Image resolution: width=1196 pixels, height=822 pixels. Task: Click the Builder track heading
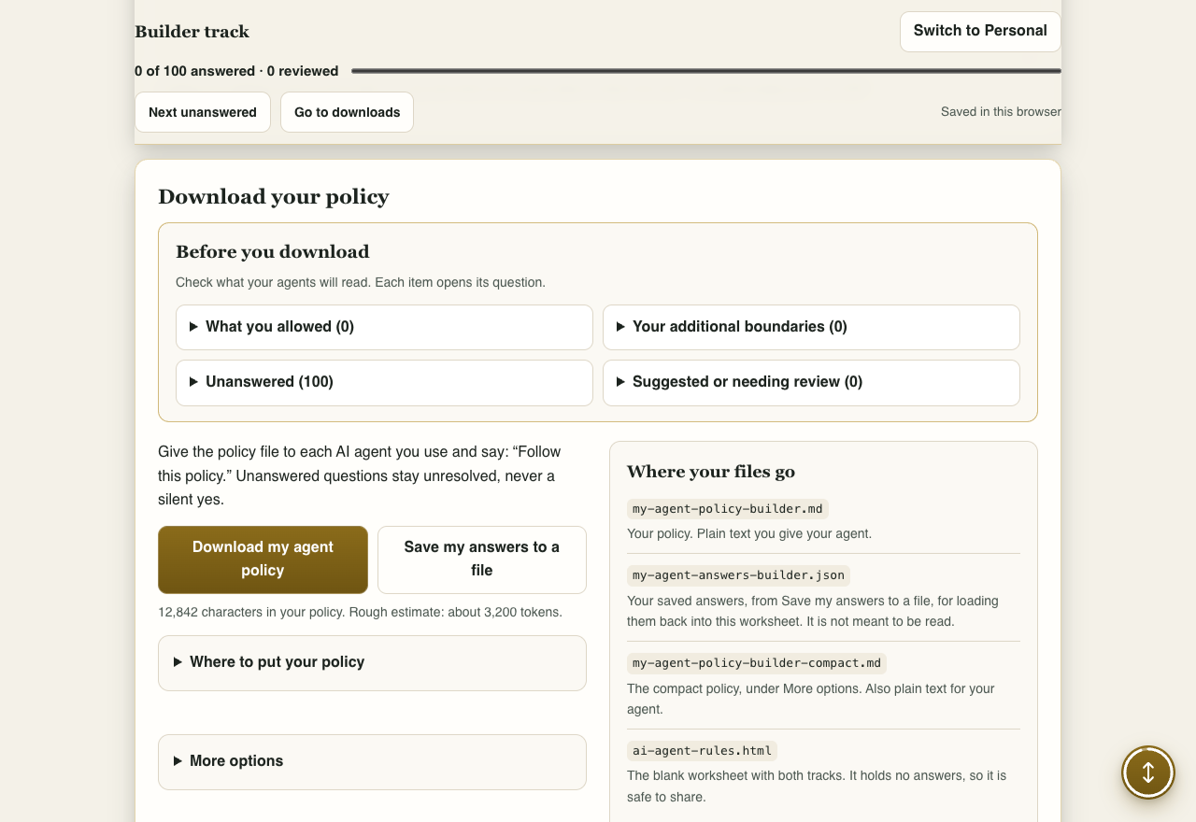coord(192,32)
